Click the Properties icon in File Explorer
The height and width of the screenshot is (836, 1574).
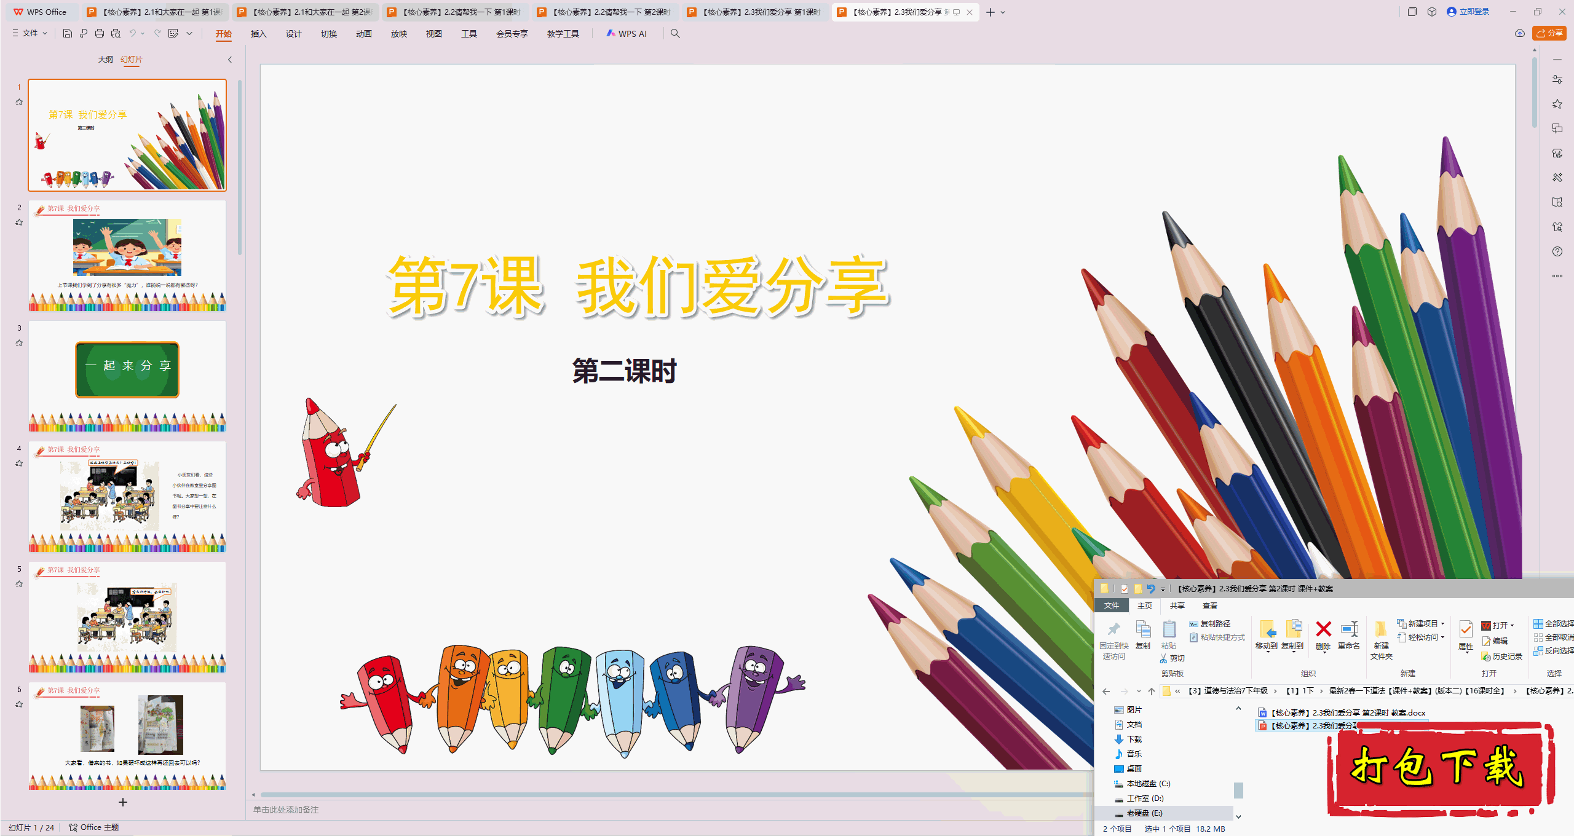click(x=1466, y=636)
